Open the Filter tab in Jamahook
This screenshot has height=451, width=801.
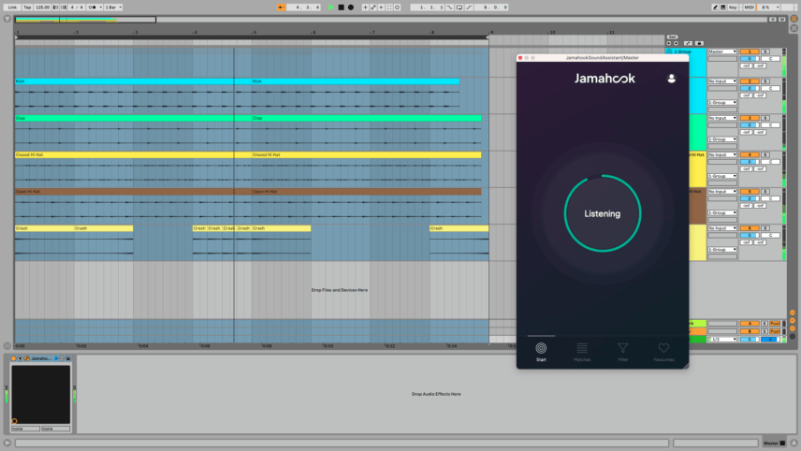[622, 352]
